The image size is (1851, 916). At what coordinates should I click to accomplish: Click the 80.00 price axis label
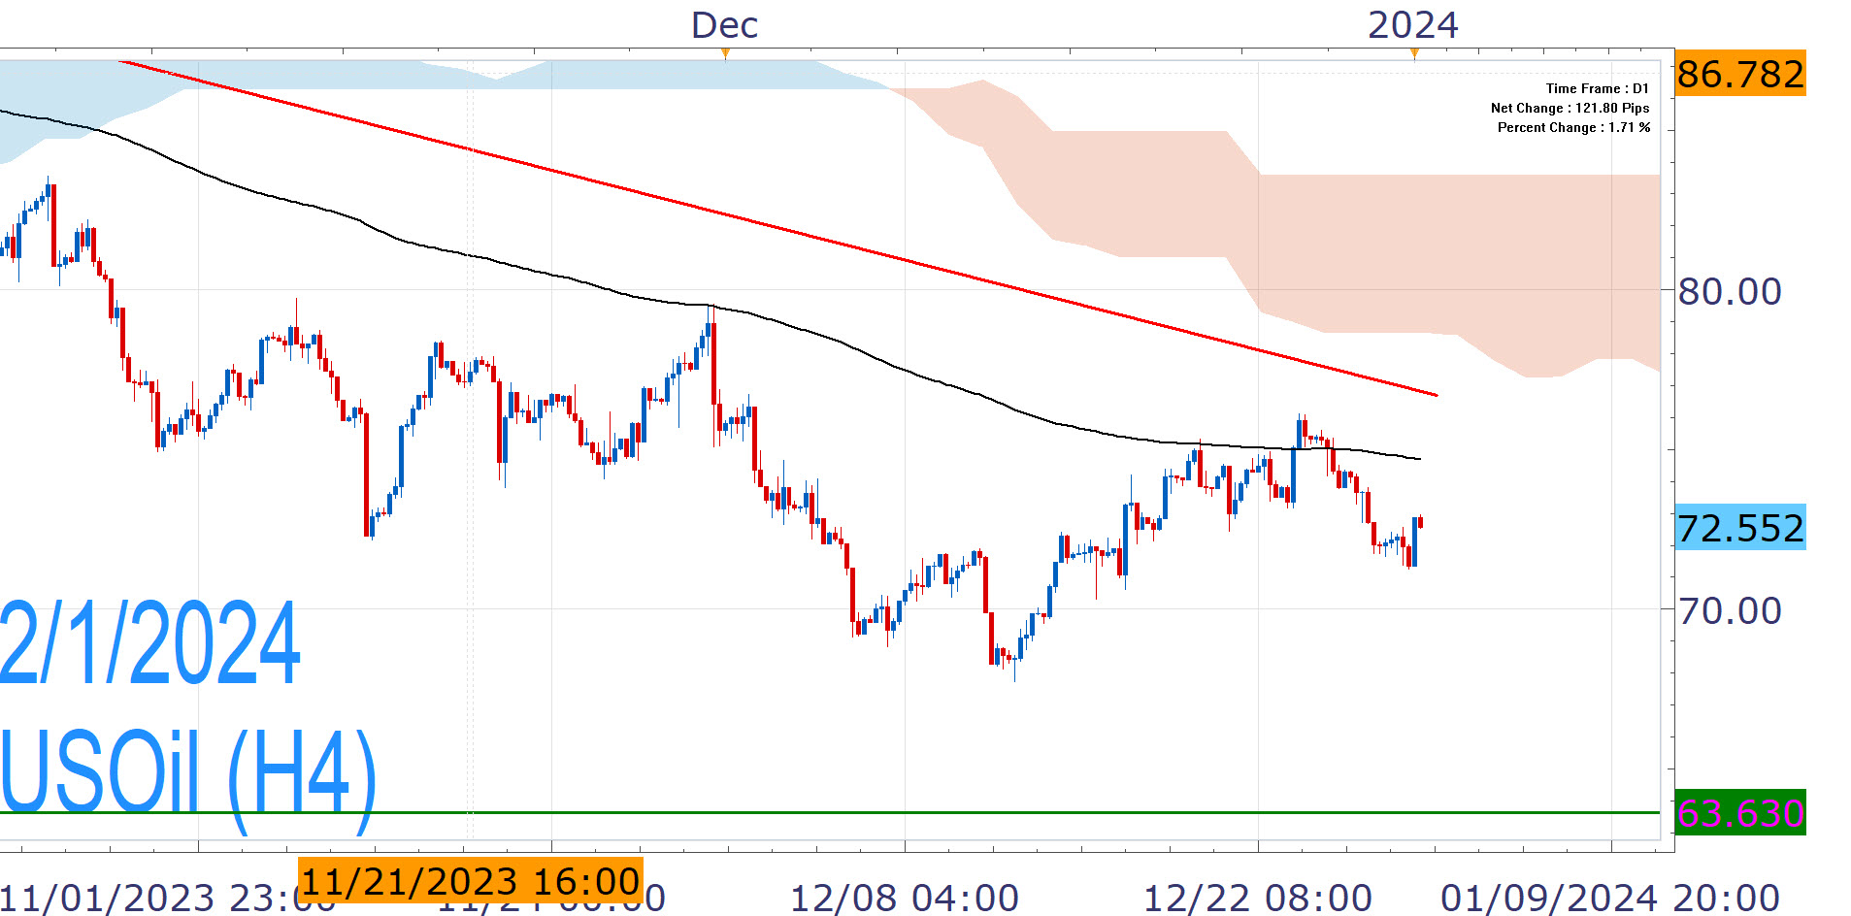click(1731, 291)
